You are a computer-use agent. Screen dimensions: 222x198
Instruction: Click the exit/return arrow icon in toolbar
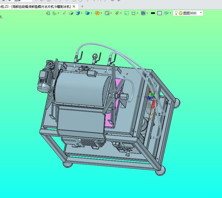point(48,13)
